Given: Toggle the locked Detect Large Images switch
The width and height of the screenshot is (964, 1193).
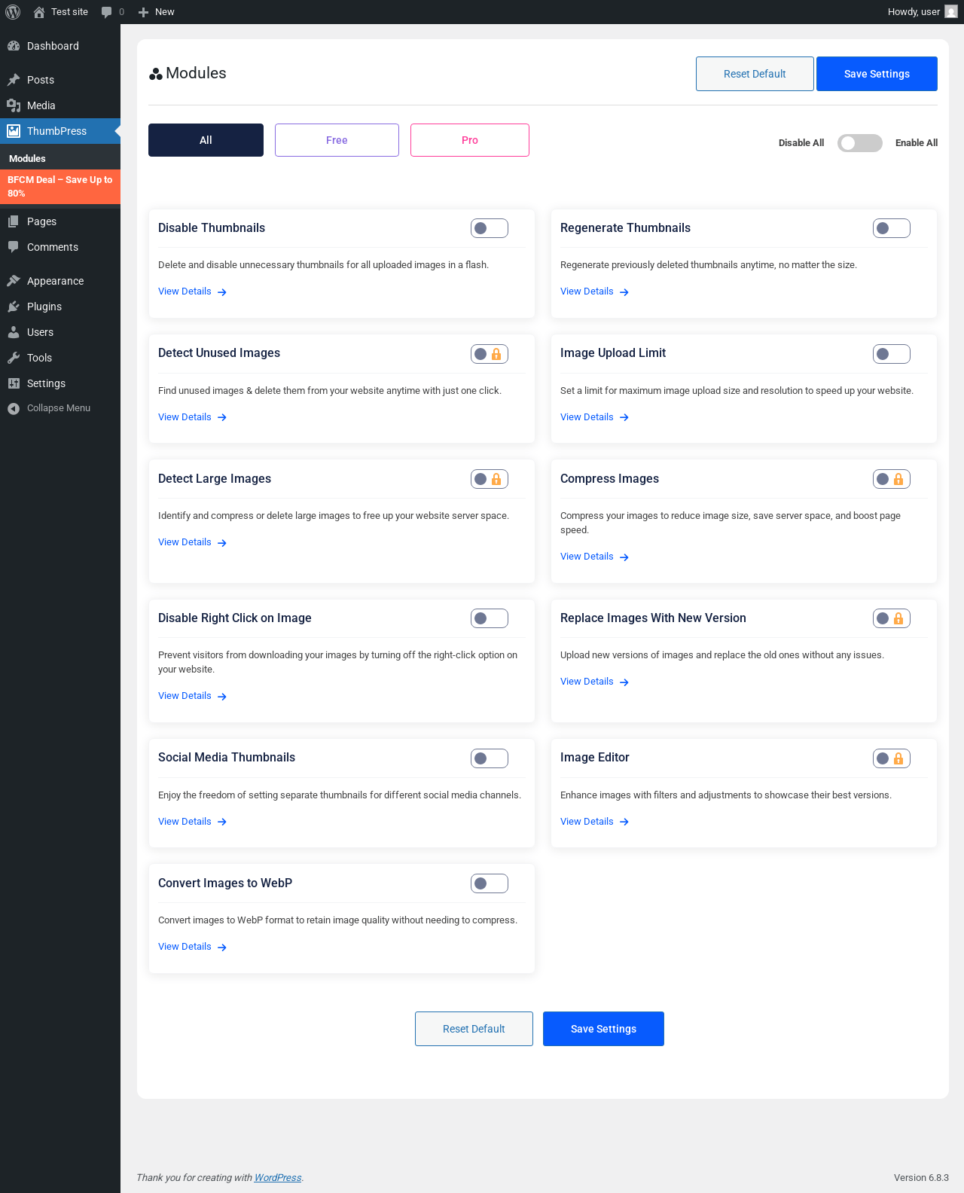Looking at the screenshot, I should click(490, 479).
